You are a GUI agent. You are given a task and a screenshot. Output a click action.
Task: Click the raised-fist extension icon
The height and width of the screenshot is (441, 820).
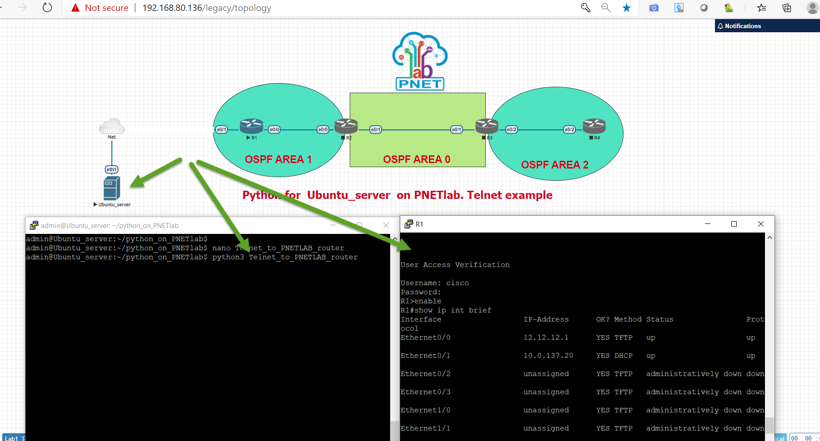[679, 8]
